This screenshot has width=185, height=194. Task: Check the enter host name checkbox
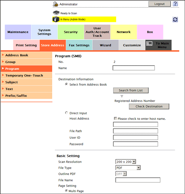click(x=115, y=119)
